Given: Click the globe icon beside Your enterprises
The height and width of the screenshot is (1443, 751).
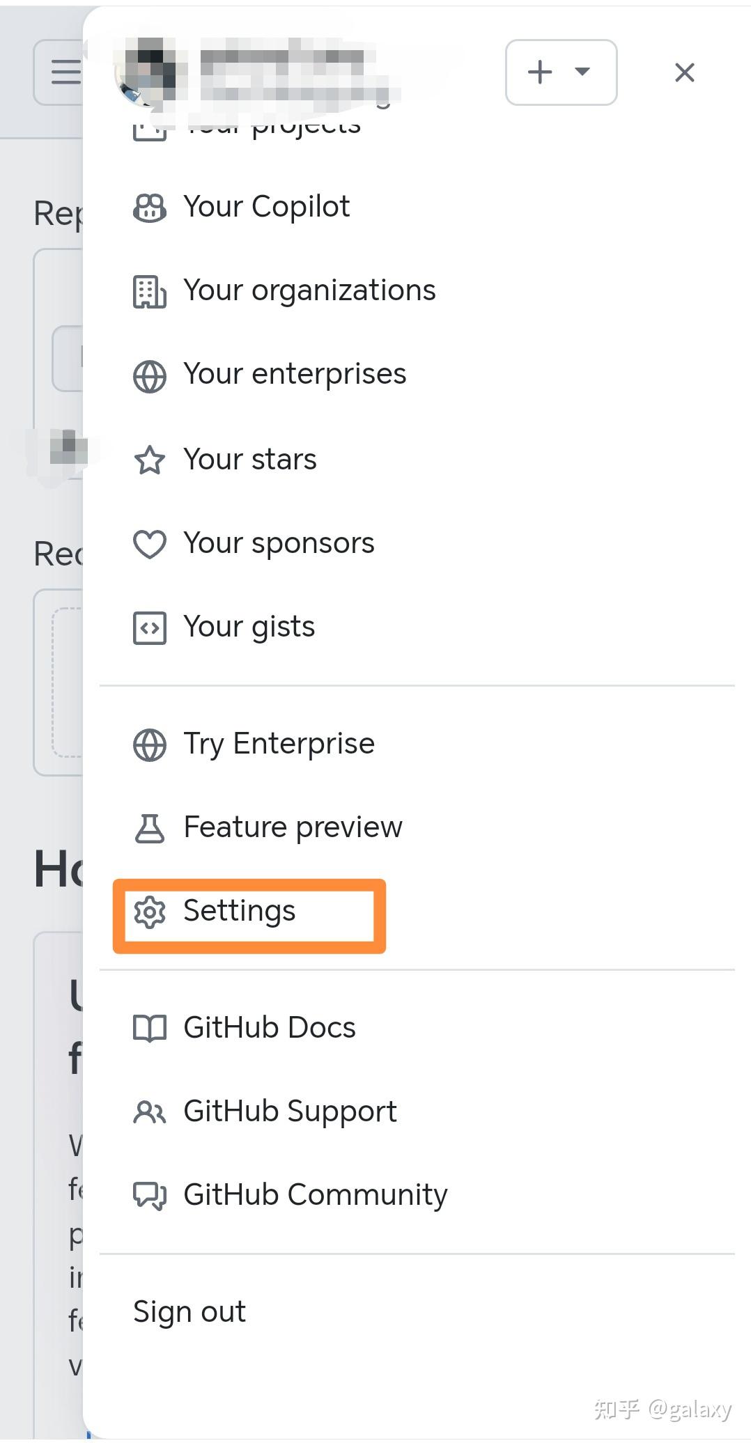Looking at the screenshot, I should tap(149, 376).
